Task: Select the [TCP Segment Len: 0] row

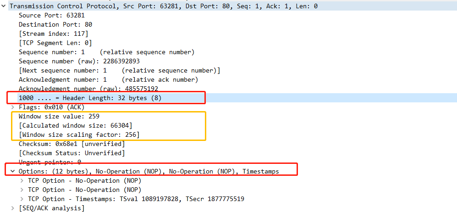Action: pyautogui.click(x=55, y=43)
